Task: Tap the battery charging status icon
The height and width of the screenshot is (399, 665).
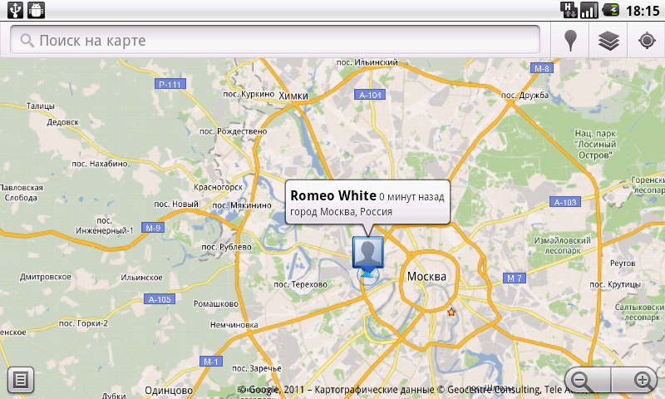Action: point(611,10)
